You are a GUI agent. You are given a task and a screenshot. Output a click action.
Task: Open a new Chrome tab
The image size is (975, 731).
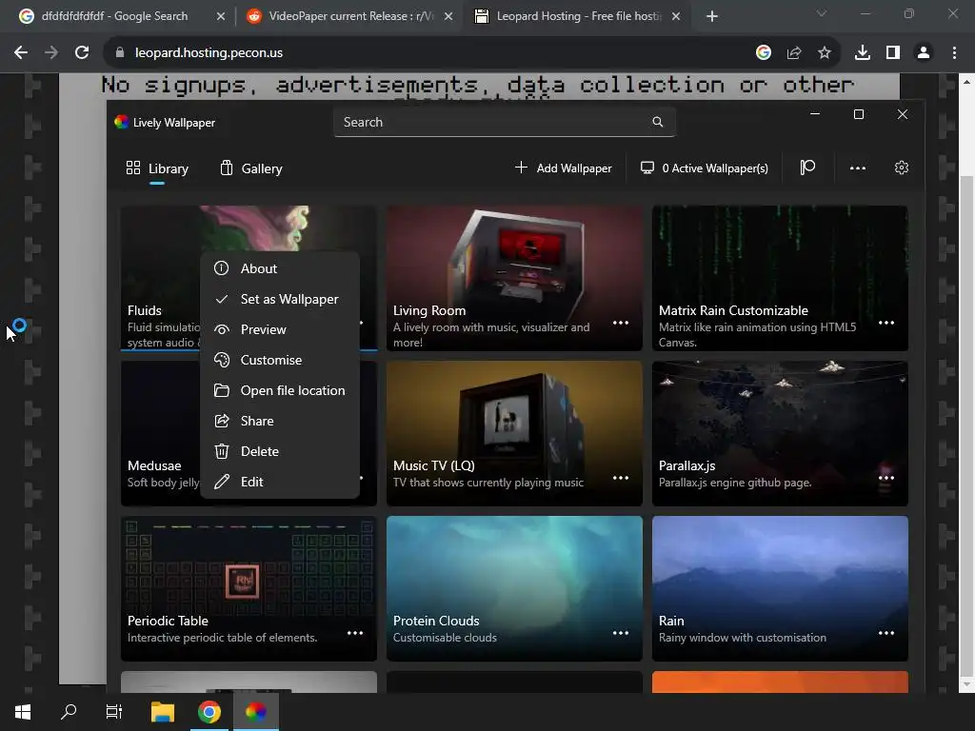712,16
